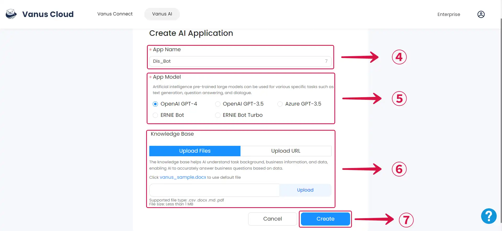Screen dimensions: 502x231
Task: Click the knowledge base file path field
Action: [x=214, y=190]
